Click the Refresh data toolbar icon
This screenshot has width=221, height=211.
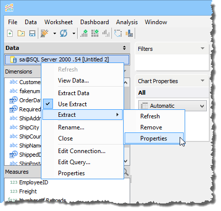pos(64,33)
